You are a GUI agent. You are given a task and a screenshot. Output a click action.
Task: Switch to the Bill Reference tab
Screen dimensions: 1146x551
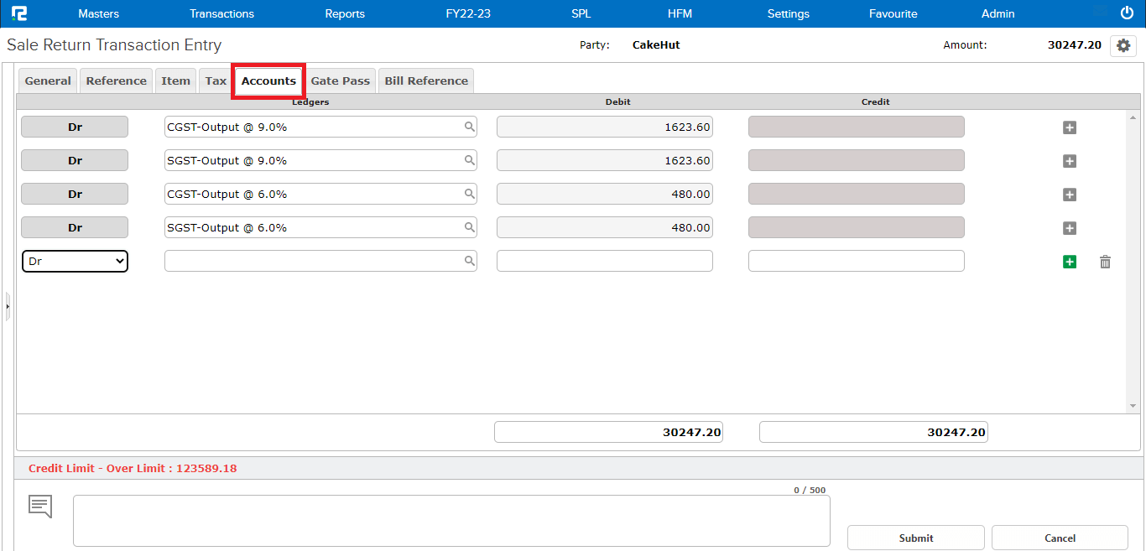coord(426,81)
